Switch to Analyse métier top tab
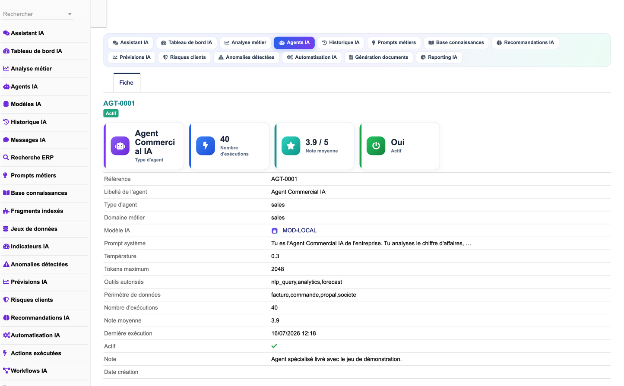This screenshot has width=624, height=386. tap(245, 43)
